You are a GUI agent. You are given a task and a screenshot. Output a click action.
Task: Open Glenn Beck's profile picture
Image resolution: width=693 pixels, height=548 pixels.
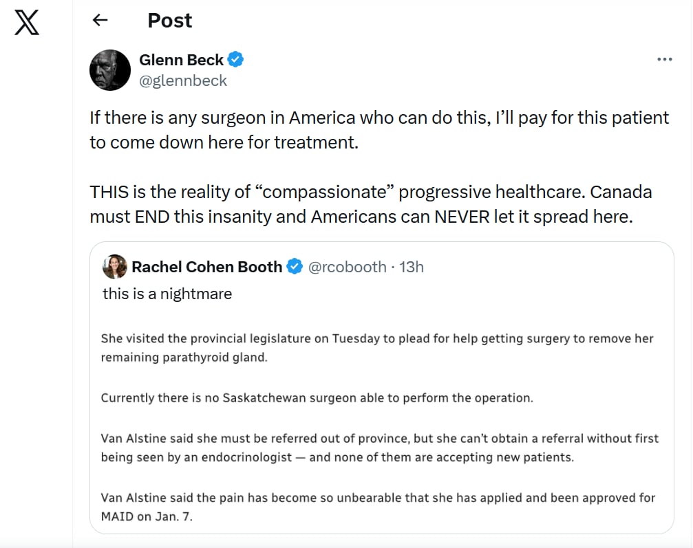pyautogui.click(x=109, y=69)
